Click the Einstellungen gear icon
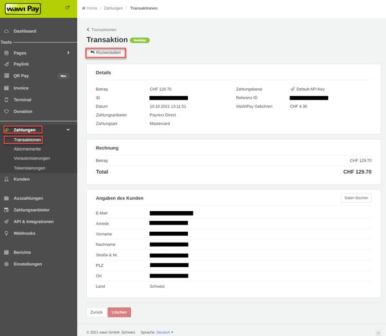386x336 pixels. coord(6,264)
